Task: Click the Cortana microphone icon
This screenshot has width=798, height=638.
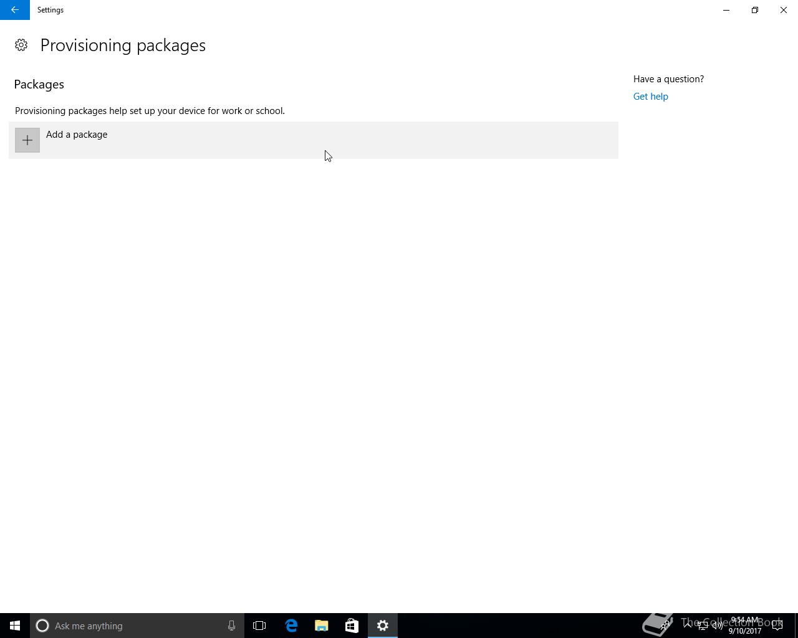Action: coord(231,626)
